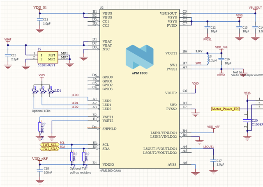Click the LSIN1/VINLDO1 pin name
The height and width of the screenshot is (187, 263).
[164, 133]
